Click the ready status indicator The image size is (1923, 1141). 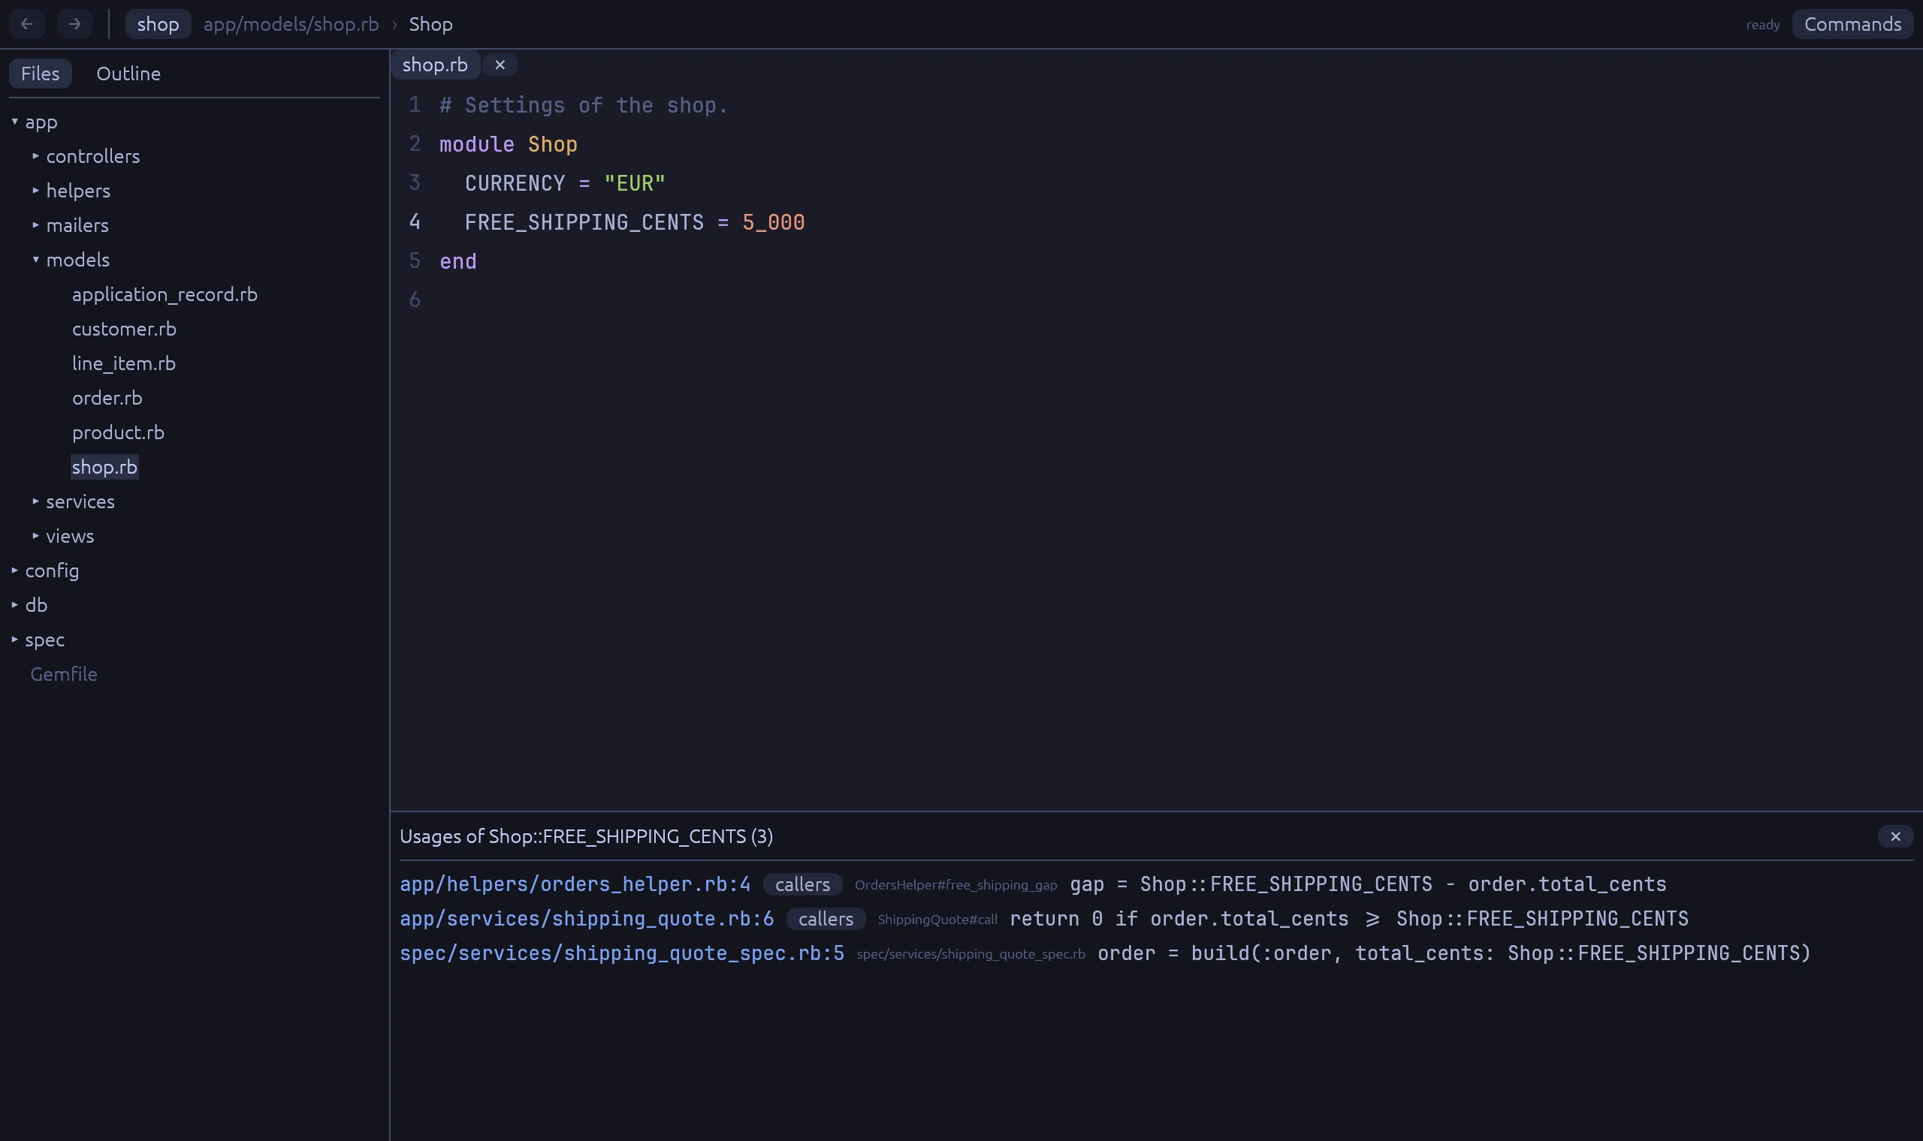pyautogui.click(x=1762, y=25)
